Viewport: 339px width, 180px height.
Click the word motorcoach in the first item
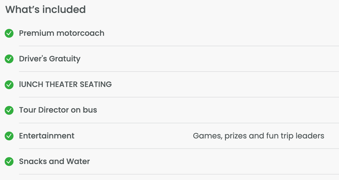tap(80, 33)
